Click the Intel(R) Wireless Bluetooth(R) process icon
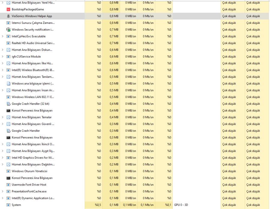The width and height of the screenshot is (270, 209). (8, 70)
